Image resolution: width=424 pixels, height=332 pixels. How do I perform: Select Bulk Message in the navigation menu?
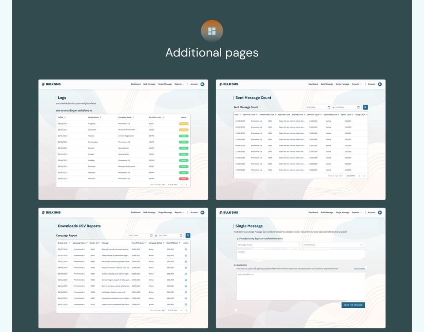click(149, 84)
